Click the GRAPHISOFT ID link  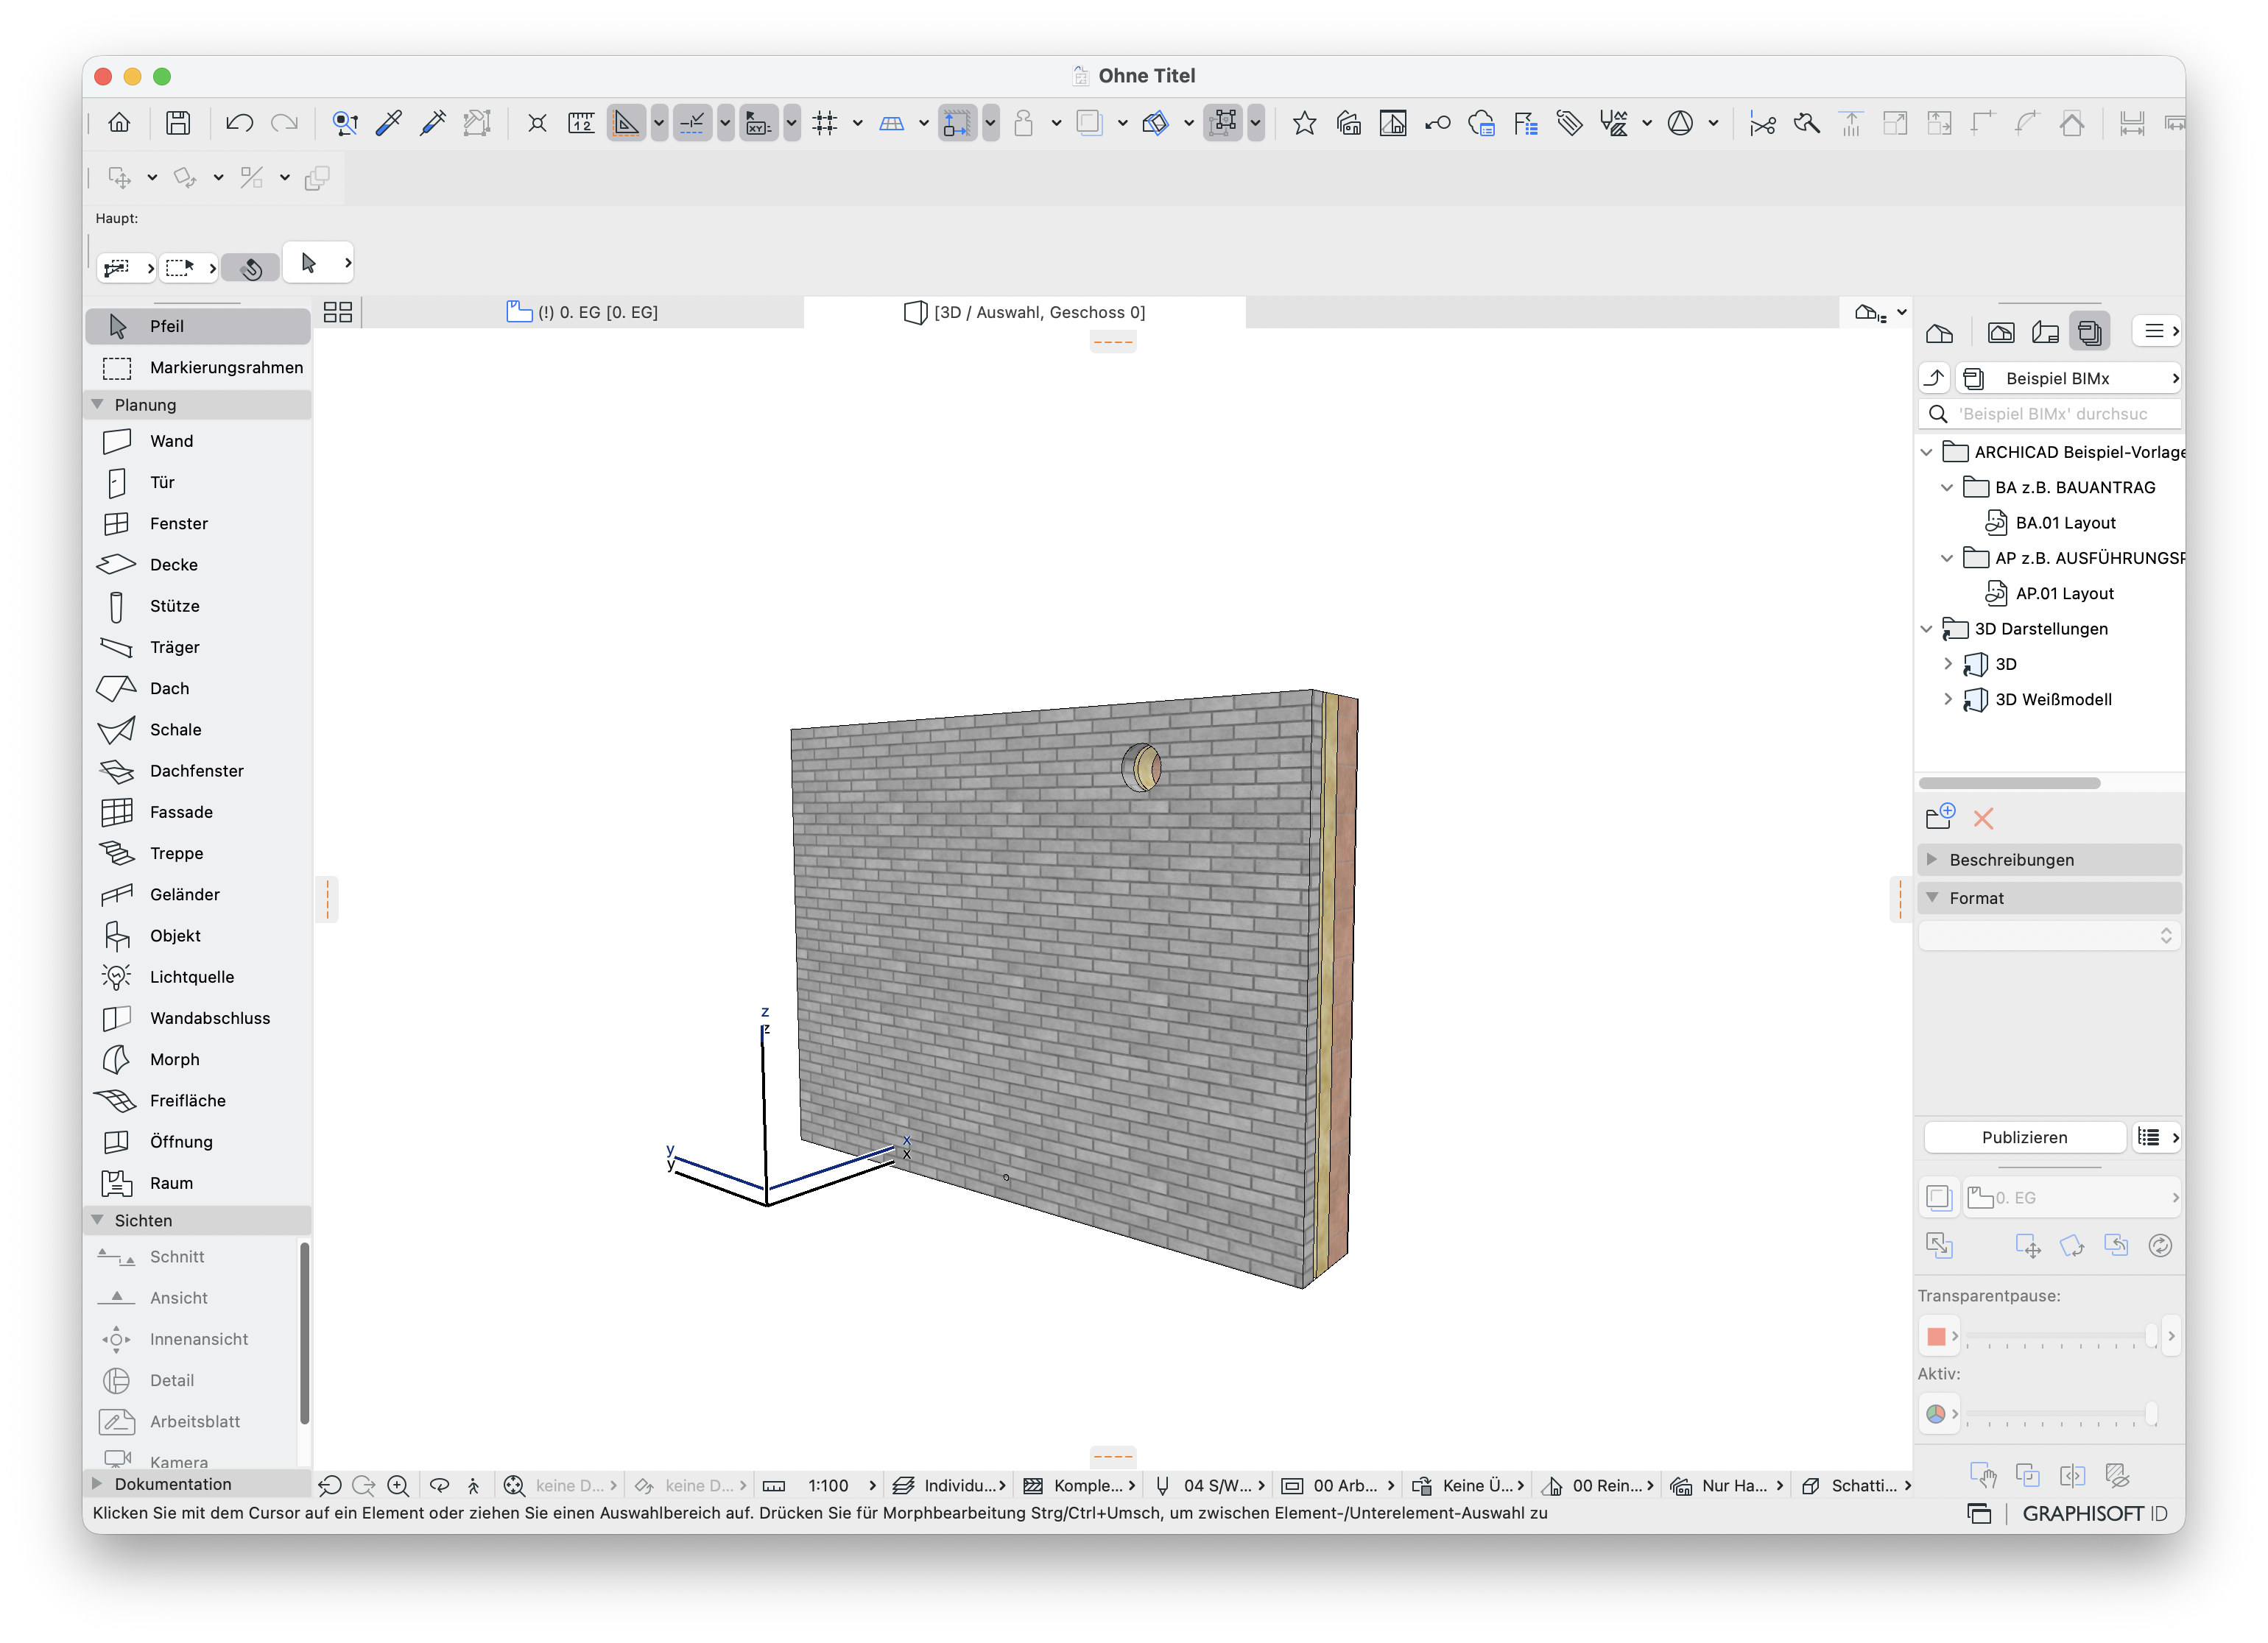point(2095,1514)
